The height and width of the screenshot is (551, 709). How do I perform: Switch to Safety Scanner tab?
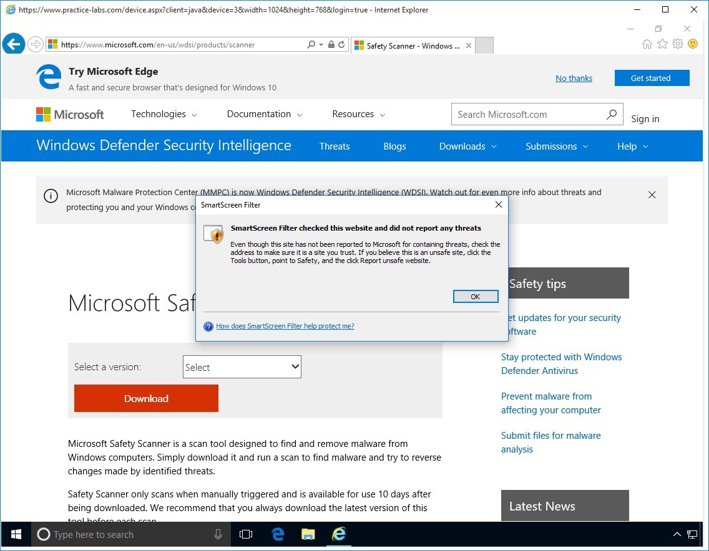(413, 46)
